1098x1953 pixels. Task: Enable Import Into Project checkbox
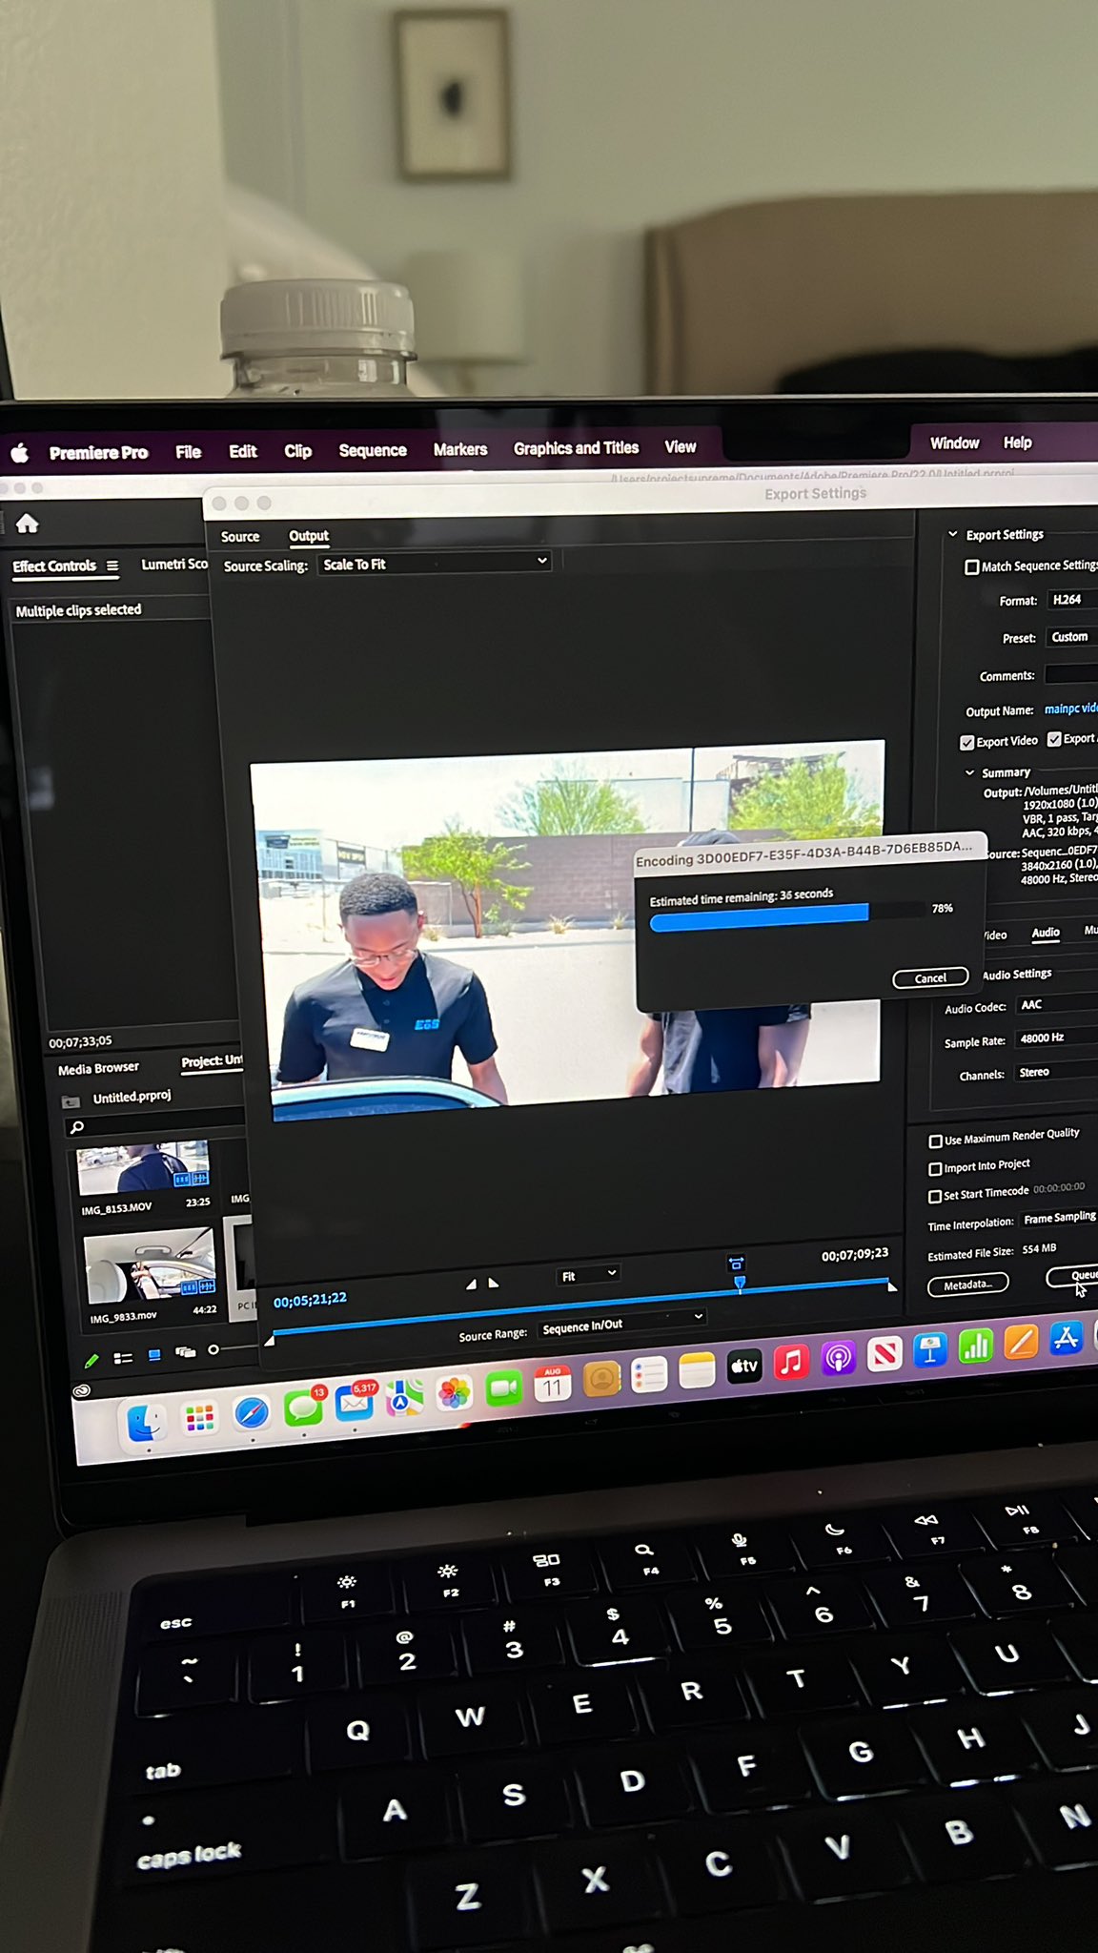[936, 1168]
